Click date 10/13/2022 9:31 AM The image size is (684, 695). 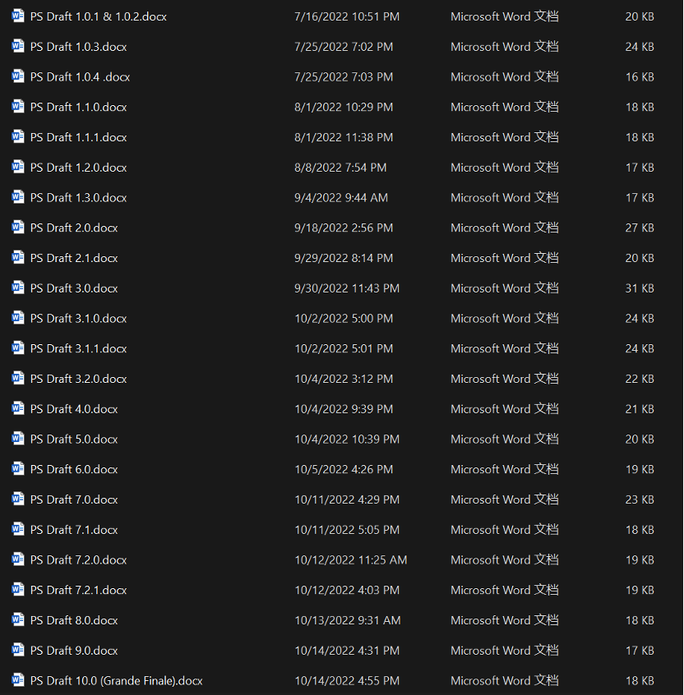348,620
